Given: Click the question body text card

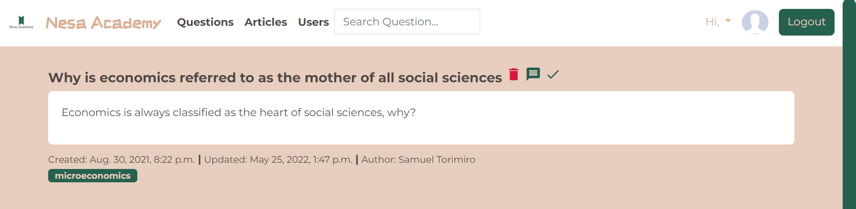Looking at the screenshot, I should pyautogui.click(x=421, y=118).
